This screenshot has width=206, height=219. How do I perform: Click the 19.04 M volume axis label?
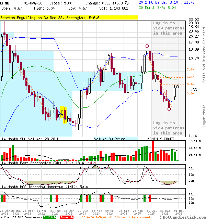195,155
